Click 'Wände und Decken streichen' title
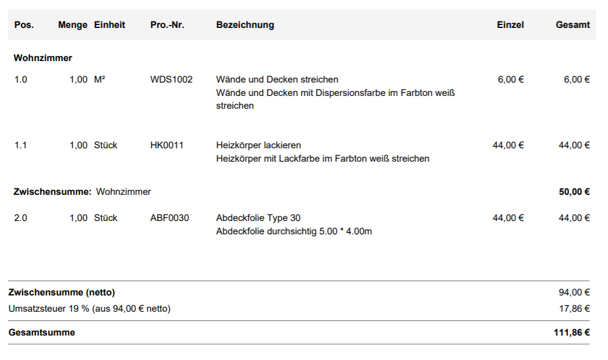Screen dimensions: 608x360 [277, 80]
